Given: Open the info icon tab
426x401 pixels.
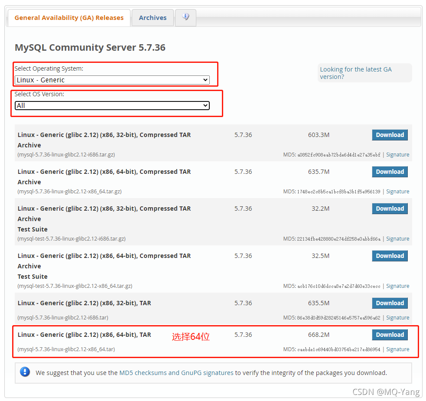Looking at the screenshot, I should click(185, 17).
